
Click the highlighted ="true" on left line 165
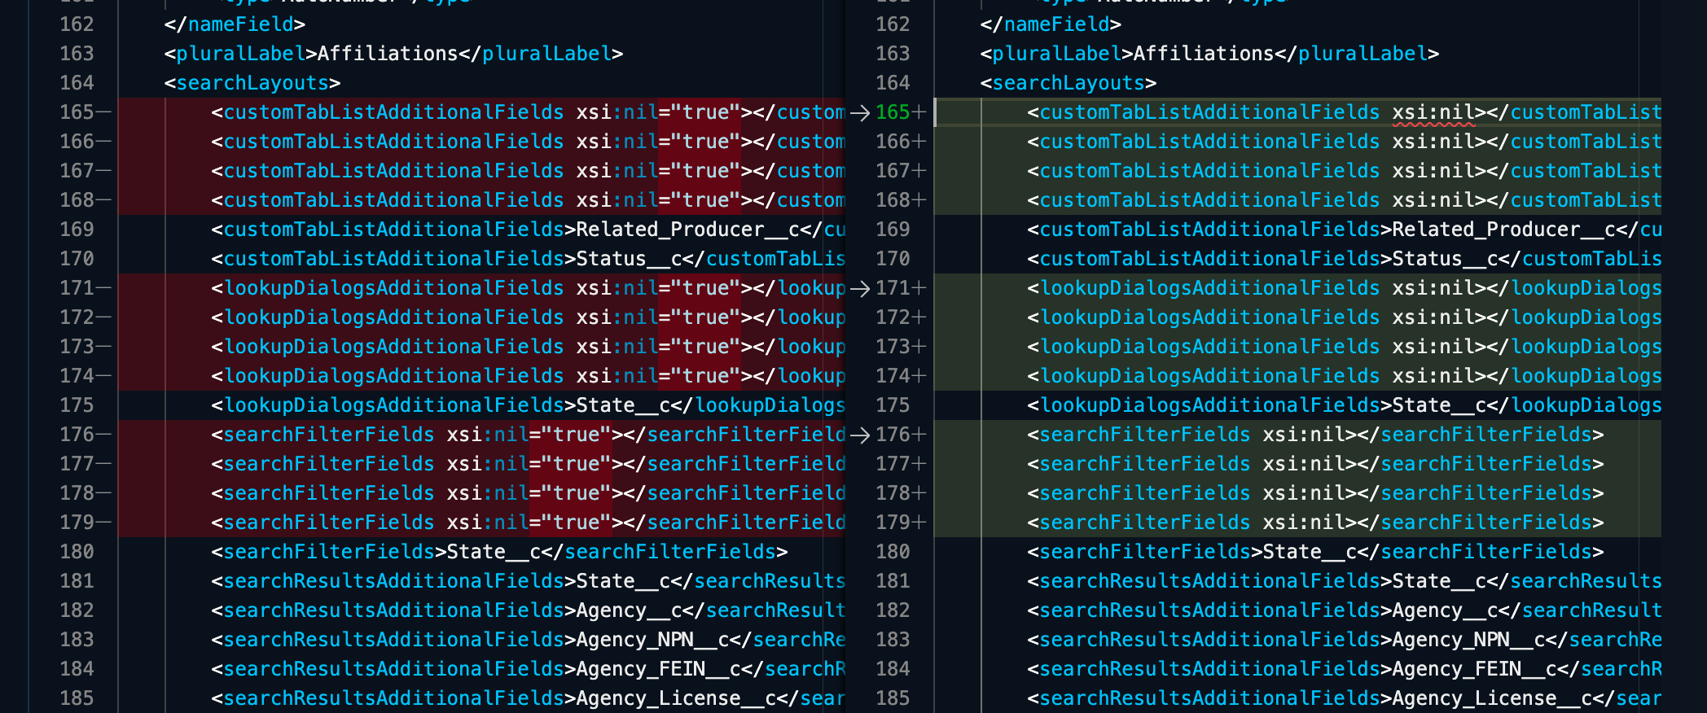pyautogui.click(x=700, y=112)
